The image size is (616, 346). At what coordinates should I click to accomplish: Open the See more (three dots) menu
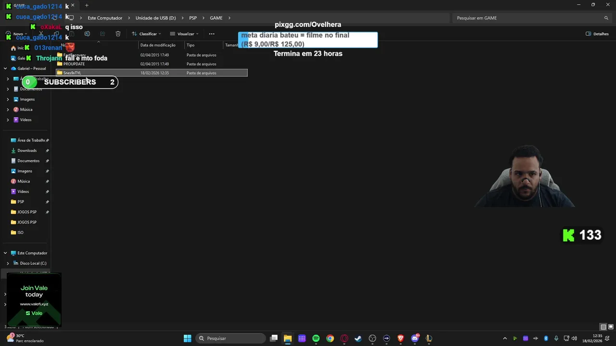pos(212,34)
